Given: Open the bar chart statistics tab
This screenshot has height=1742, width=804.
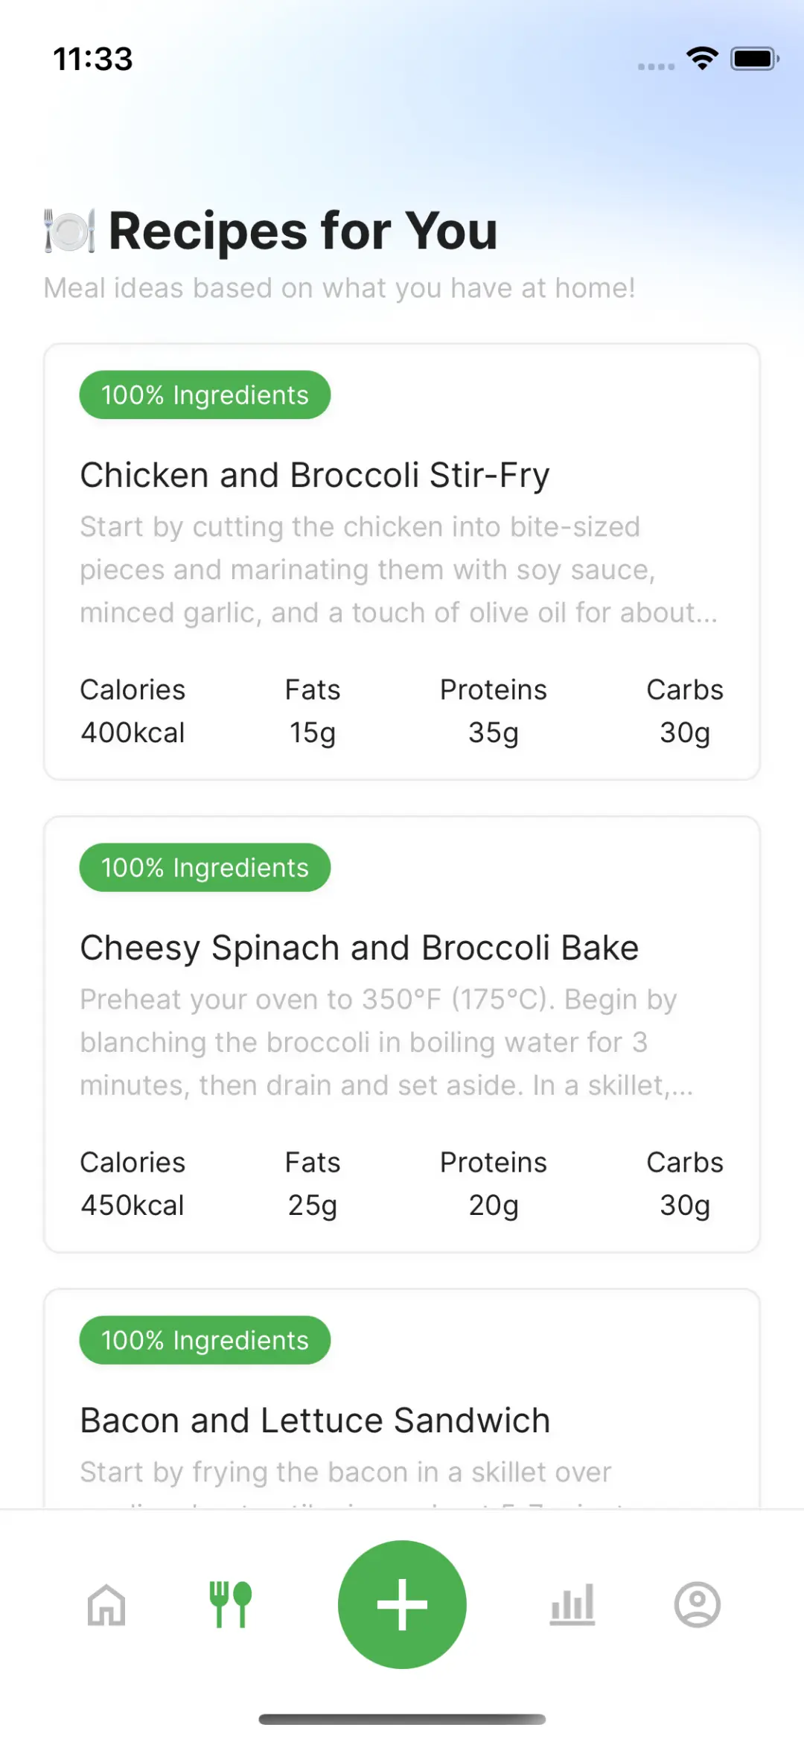Looking at the screenshot, I should coord(572,1604).
